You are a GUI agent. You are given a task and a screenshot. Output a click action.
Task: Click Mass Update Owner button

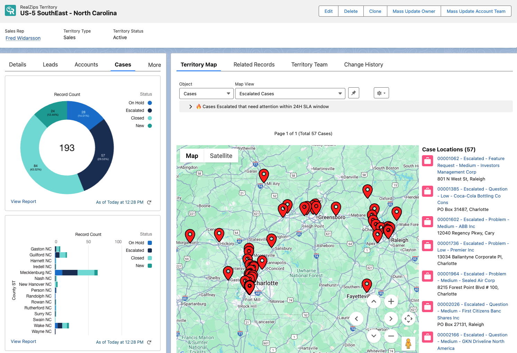(414, 11)
